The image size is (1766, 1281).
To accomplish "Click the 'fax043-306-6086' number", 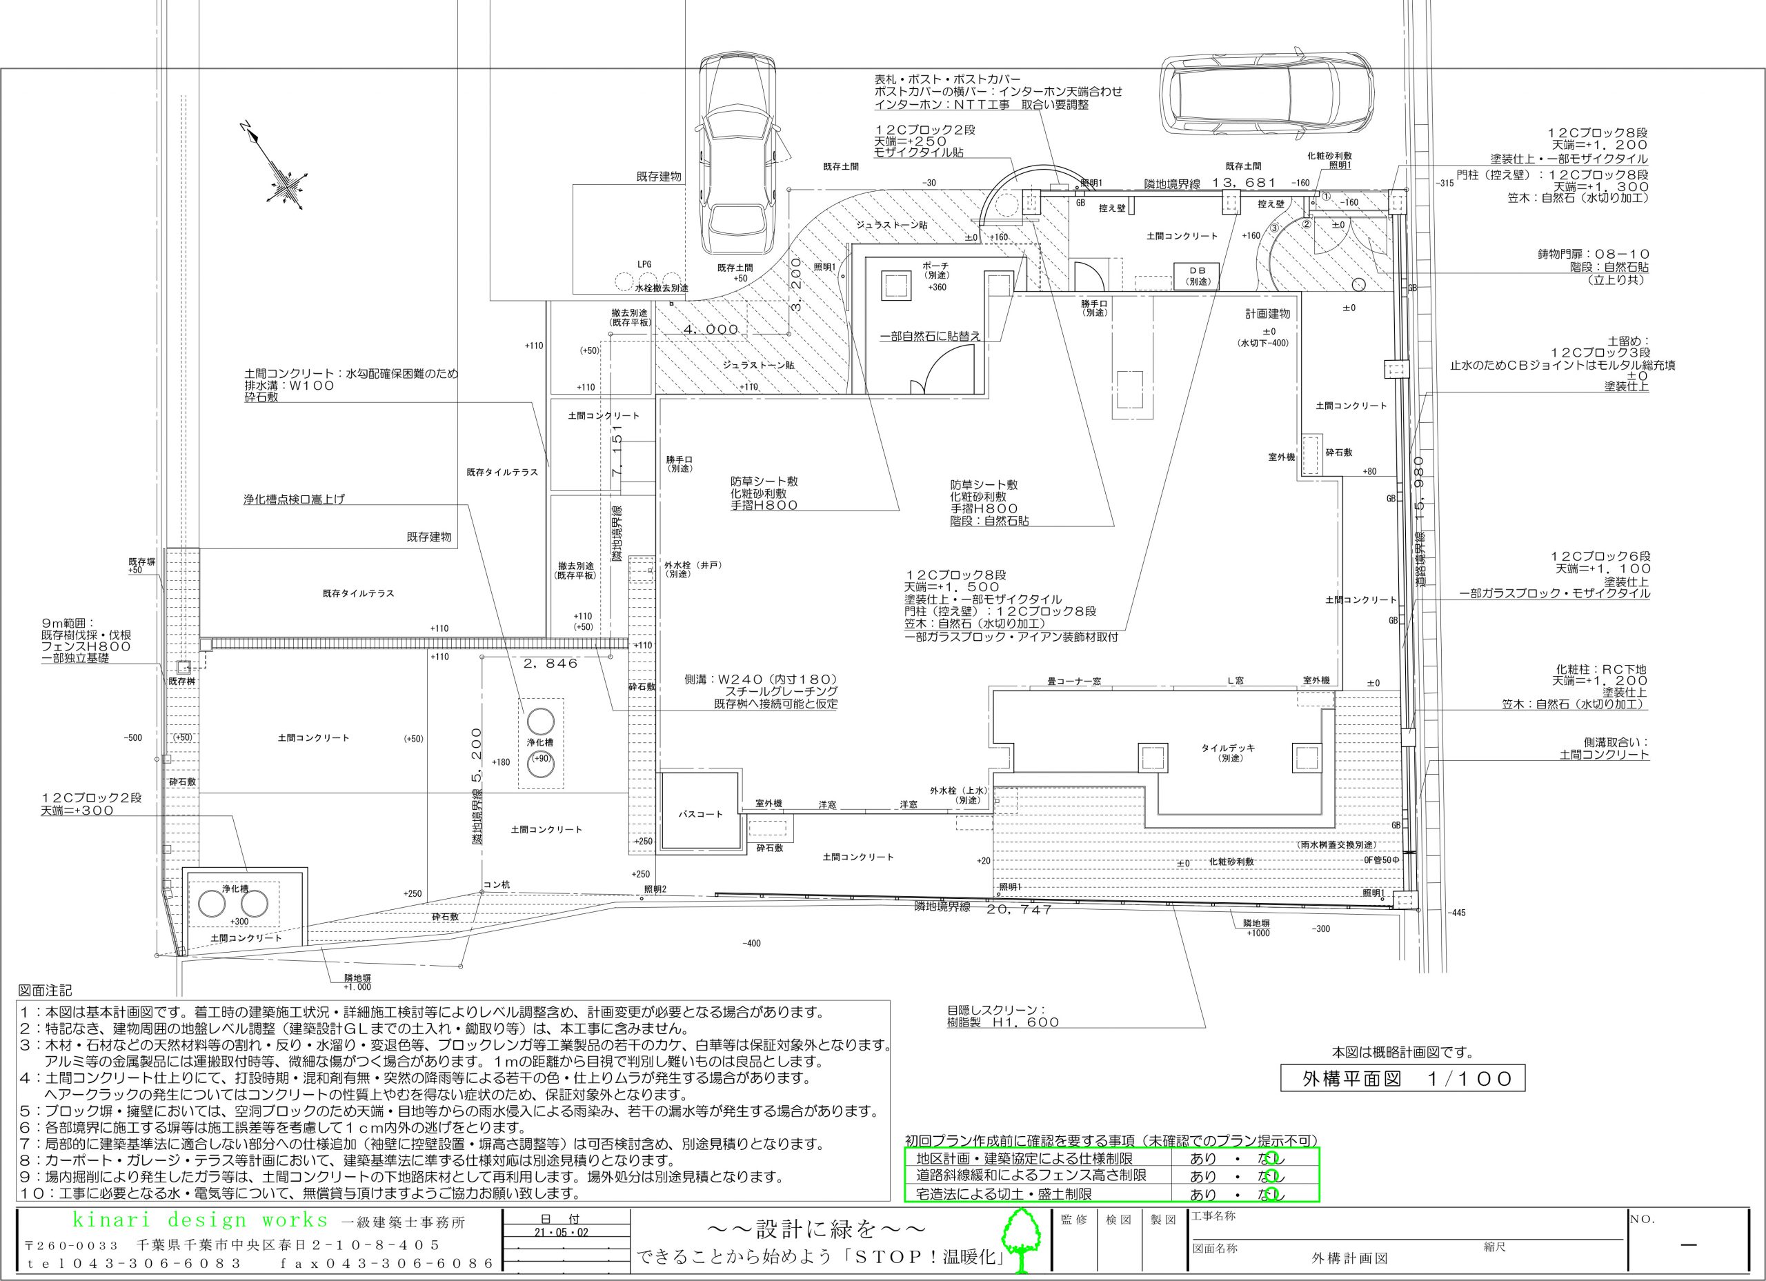I will [x=387, y=1264].
